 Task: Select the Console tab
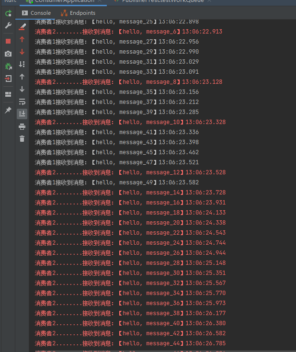coord(37,13)
